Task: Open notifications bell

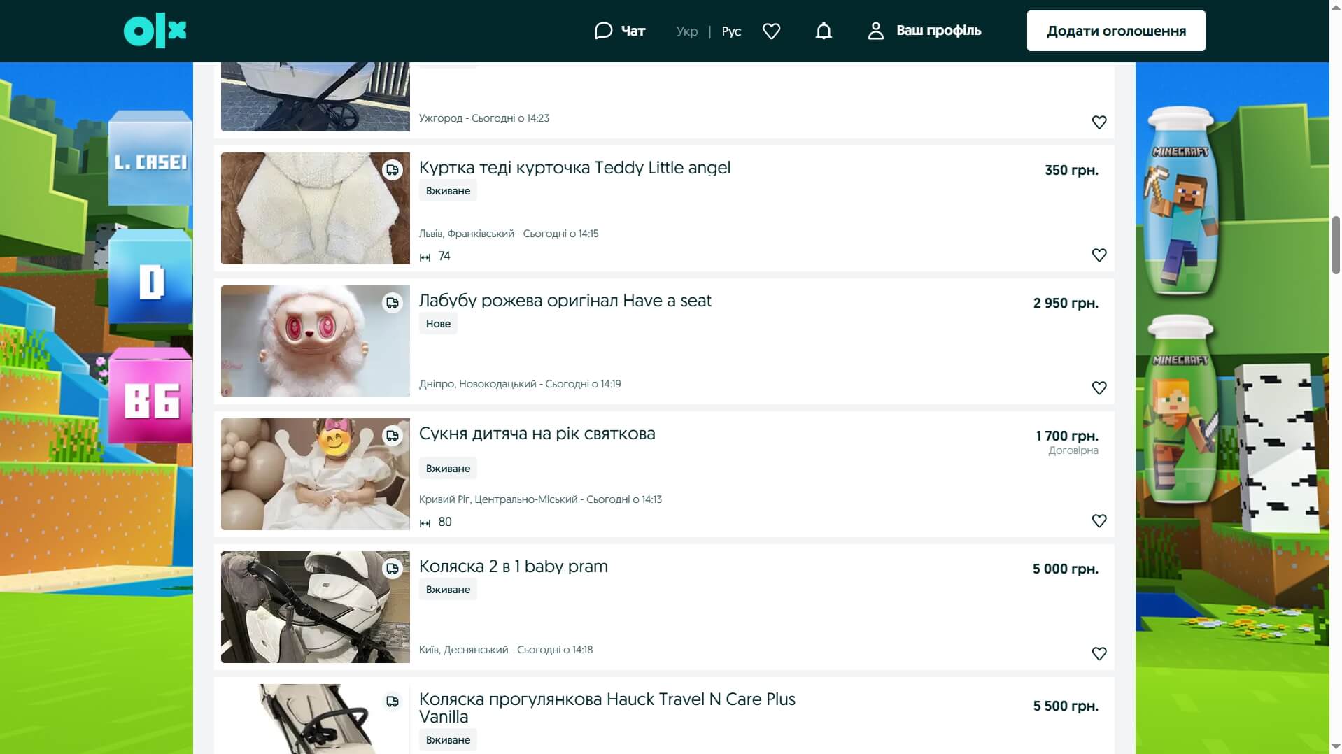Action: [x=824, y=31]
